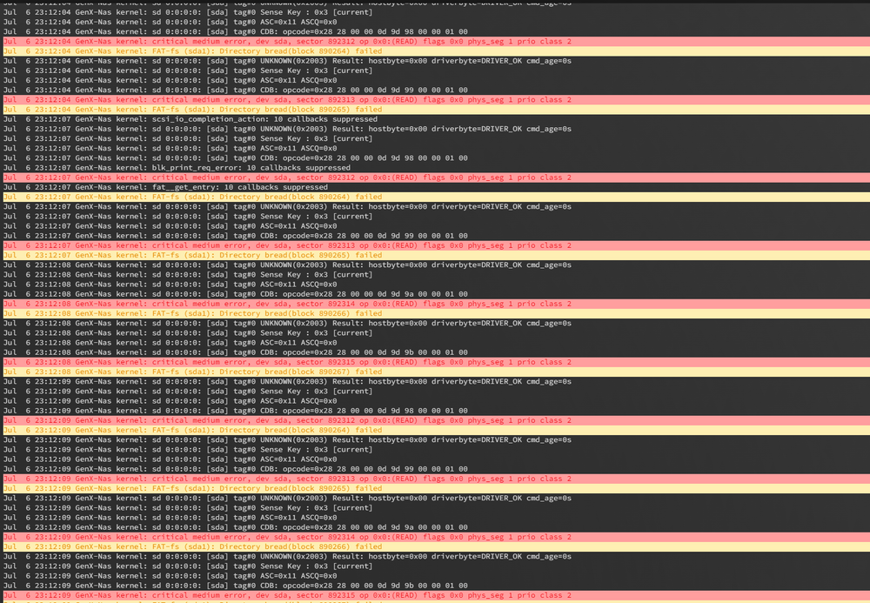870x603 pixels.
Task: Highlight 23:12:09 critical medium error sector 892313 line
Action: point(436,479)
